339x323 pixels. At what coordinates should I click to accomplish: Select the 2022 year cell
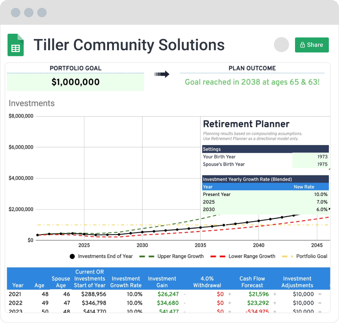coord(15,303)
